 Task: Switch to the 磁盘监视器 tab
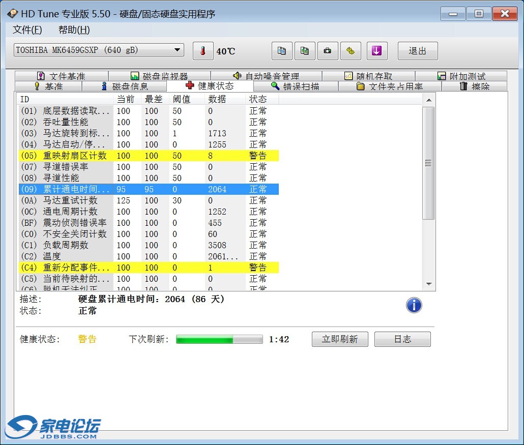159,76
